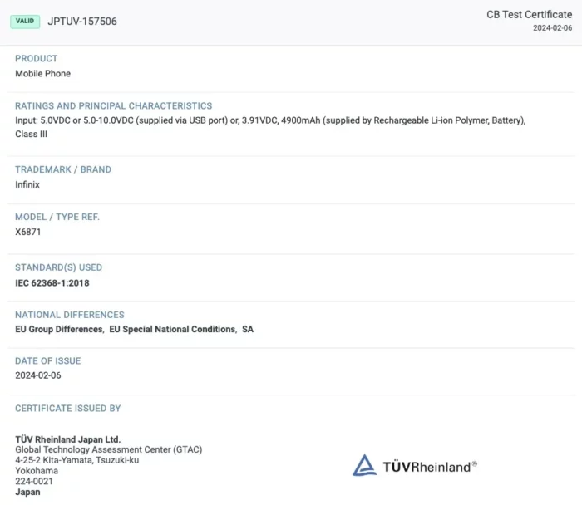Click the EU Group Differences entry

tap(60, 330)
